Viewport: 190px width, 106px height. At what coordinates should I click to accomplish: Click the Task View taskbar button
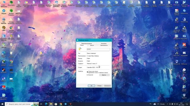[x=41, y=104]
